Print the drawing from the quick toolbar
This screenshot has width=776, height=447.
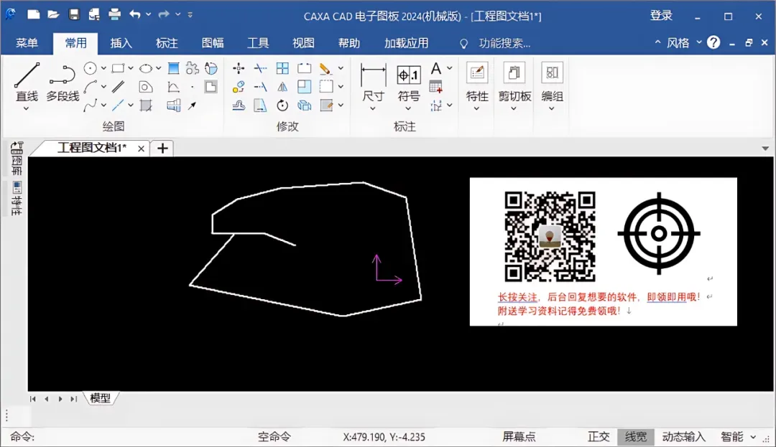[114, 14]
